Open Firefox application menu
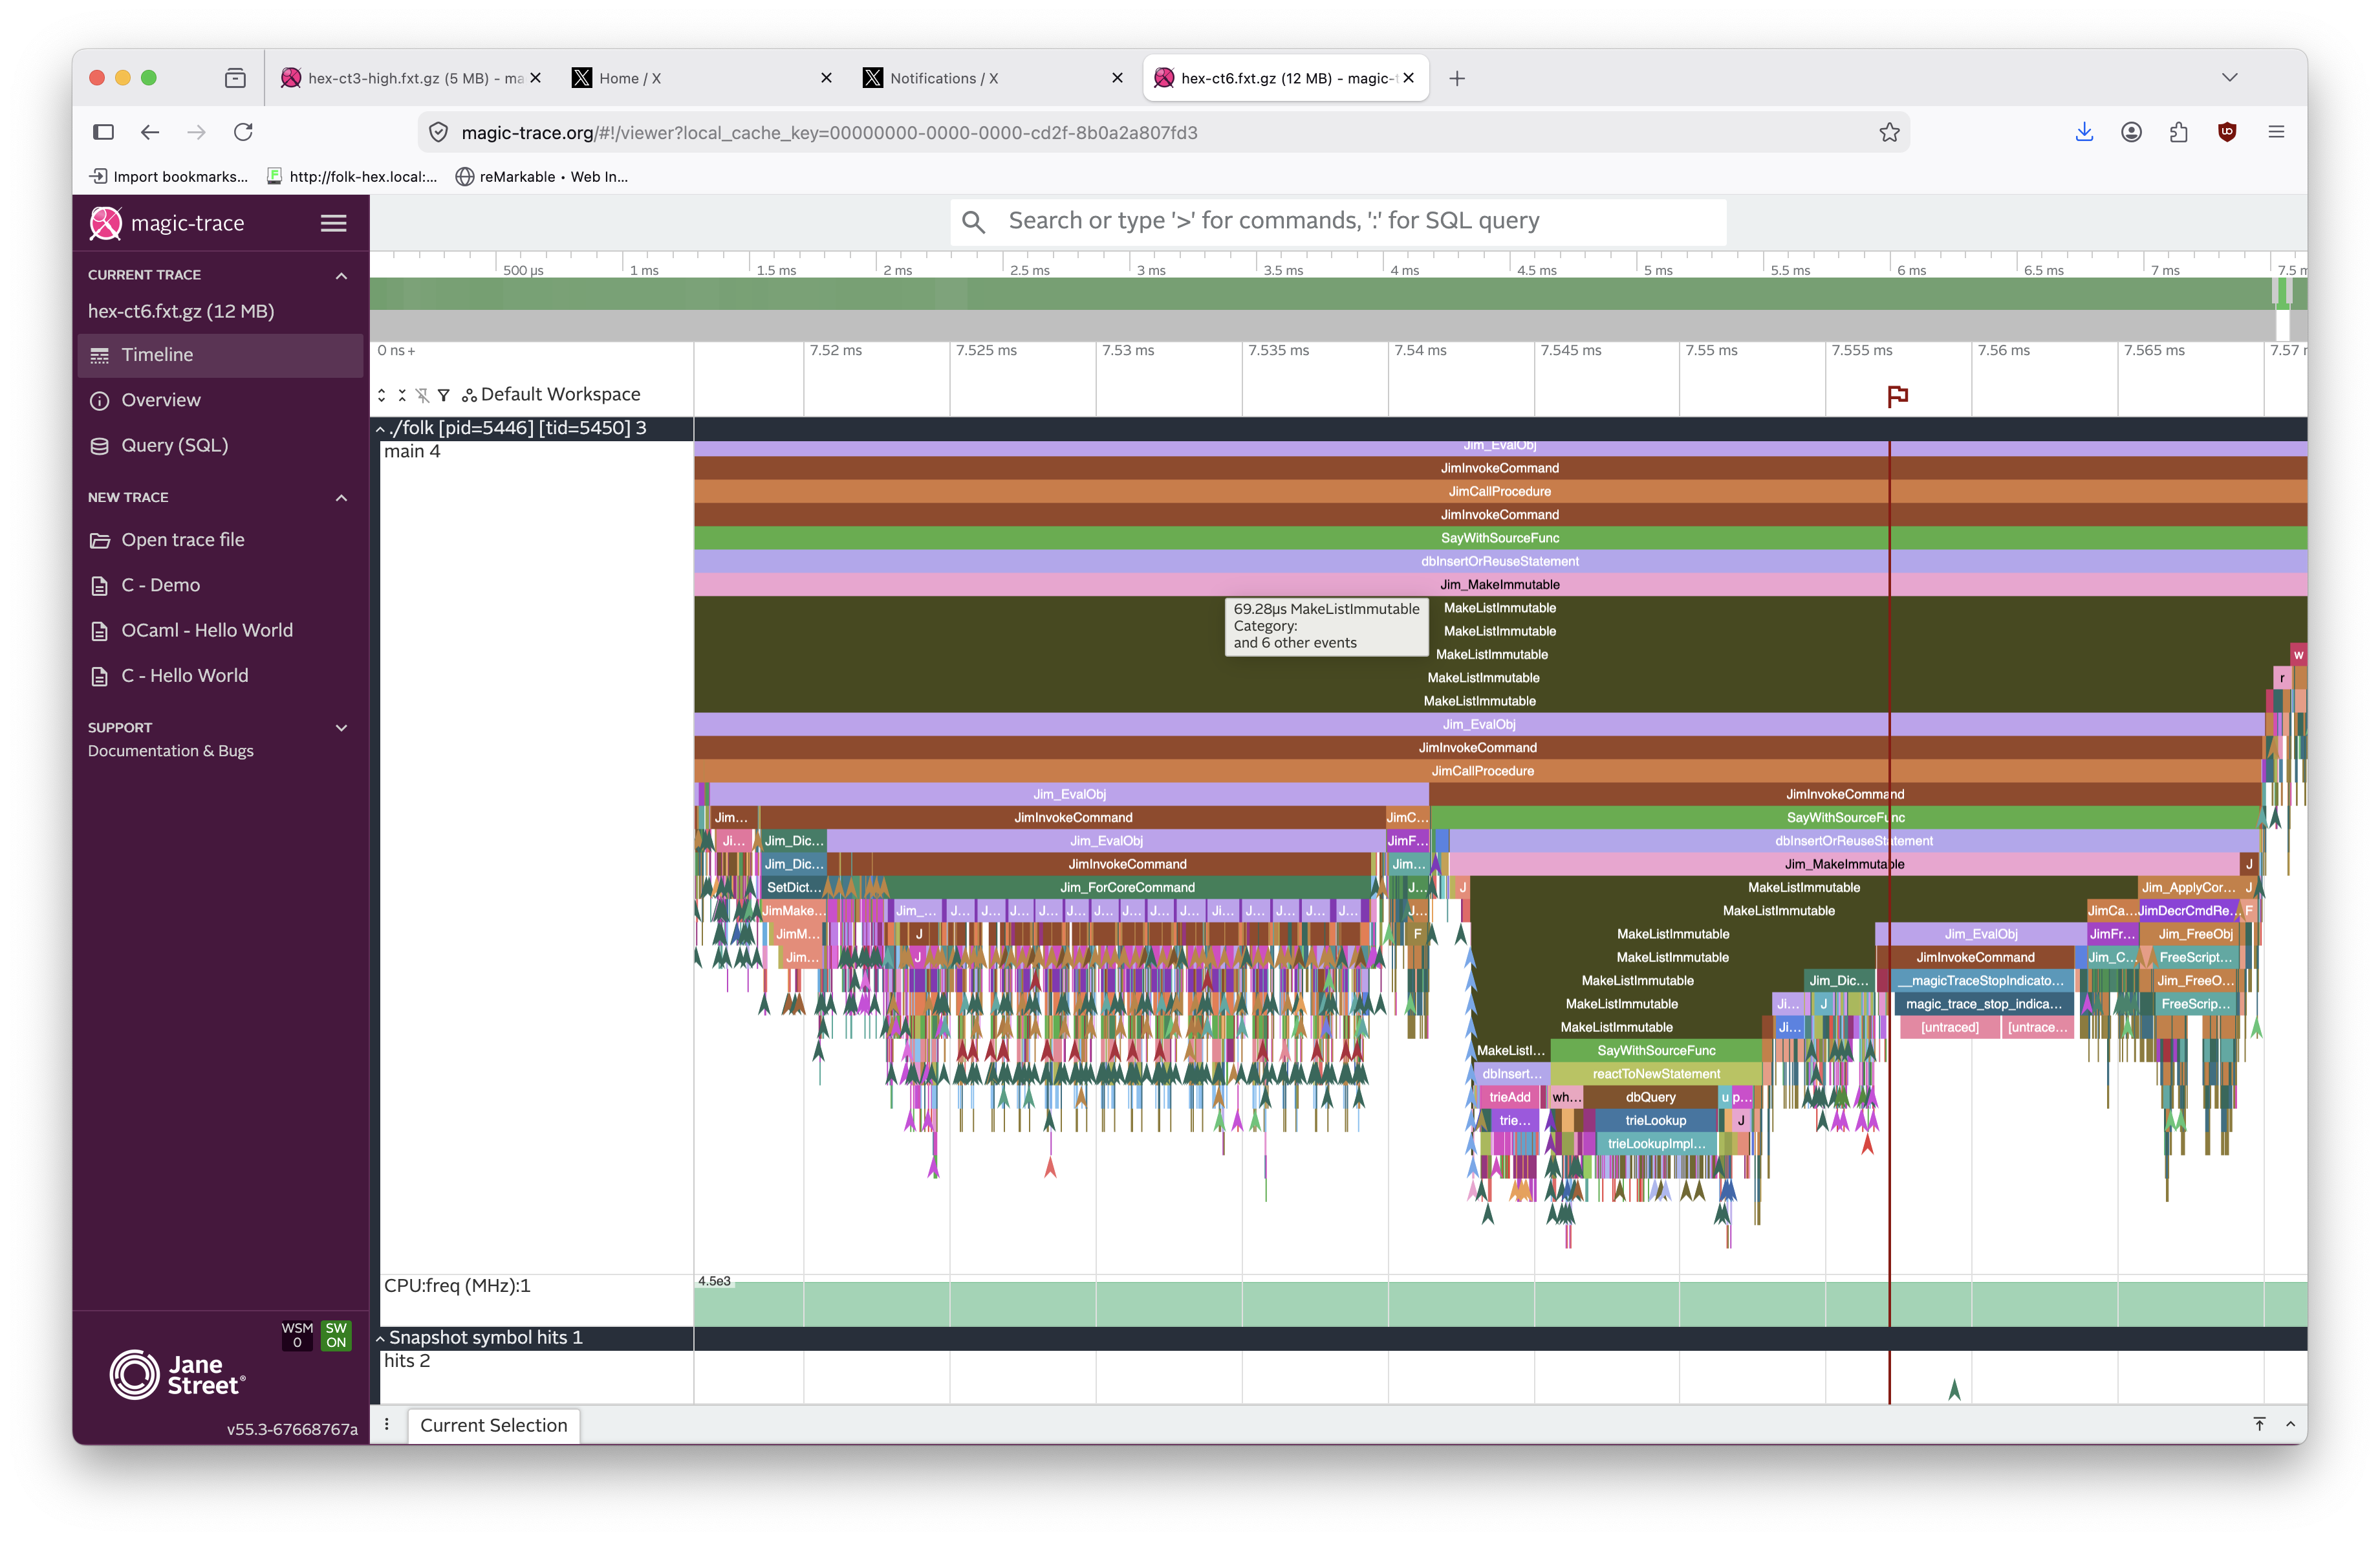This screenshot has width=2380, height=1541. [2276, 132]
